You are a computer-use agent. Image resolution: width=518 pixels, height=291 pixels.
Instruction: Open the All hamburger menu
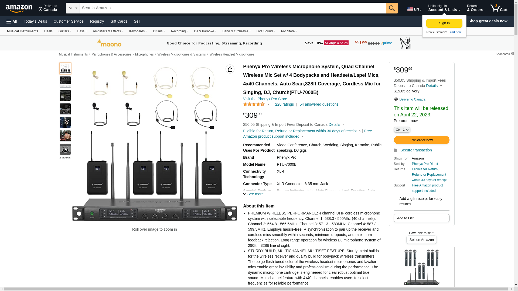point(12,22)
